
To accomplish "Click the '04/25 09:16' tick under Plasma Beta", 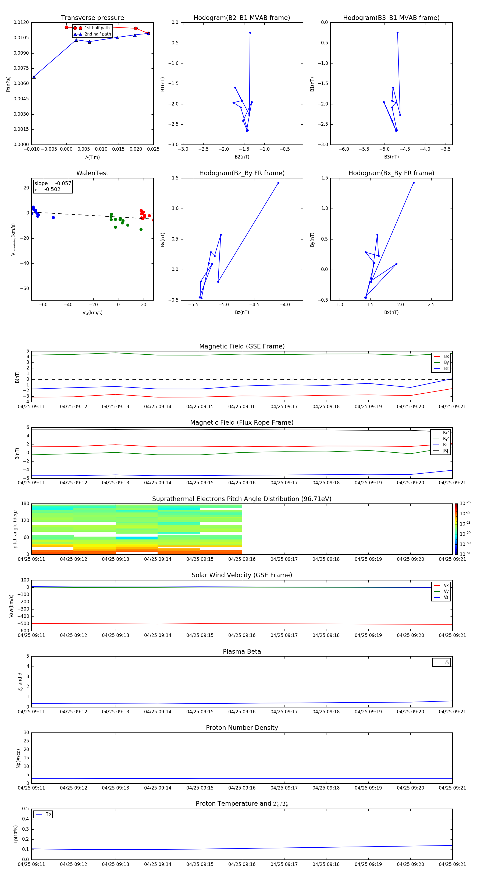I will (242, 711).
